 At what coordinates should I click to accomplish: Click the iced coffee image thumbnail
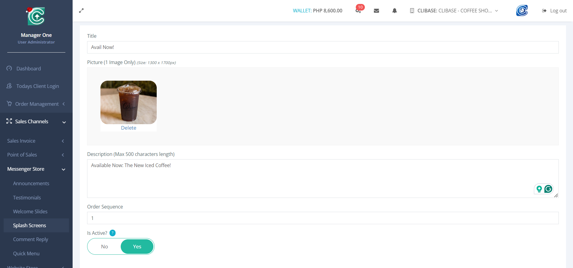coord(129,102)
